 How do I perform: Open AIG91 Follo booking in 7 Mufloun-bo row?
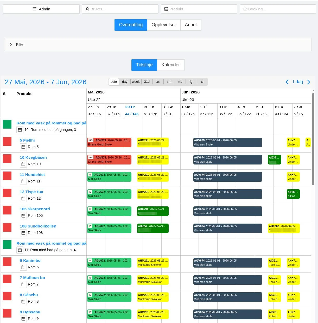tap(275, 280)
